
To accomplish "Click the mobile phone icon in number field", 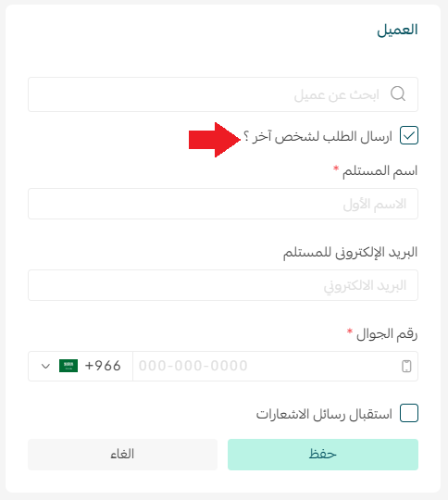I will pyautogui.click(x=406, y=366).
